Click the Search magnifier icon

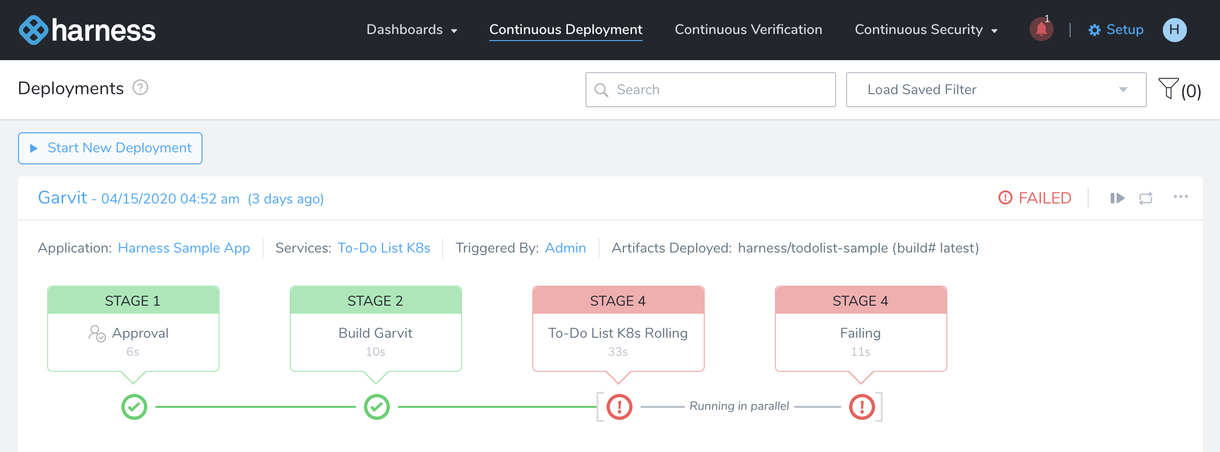point(601,90)
